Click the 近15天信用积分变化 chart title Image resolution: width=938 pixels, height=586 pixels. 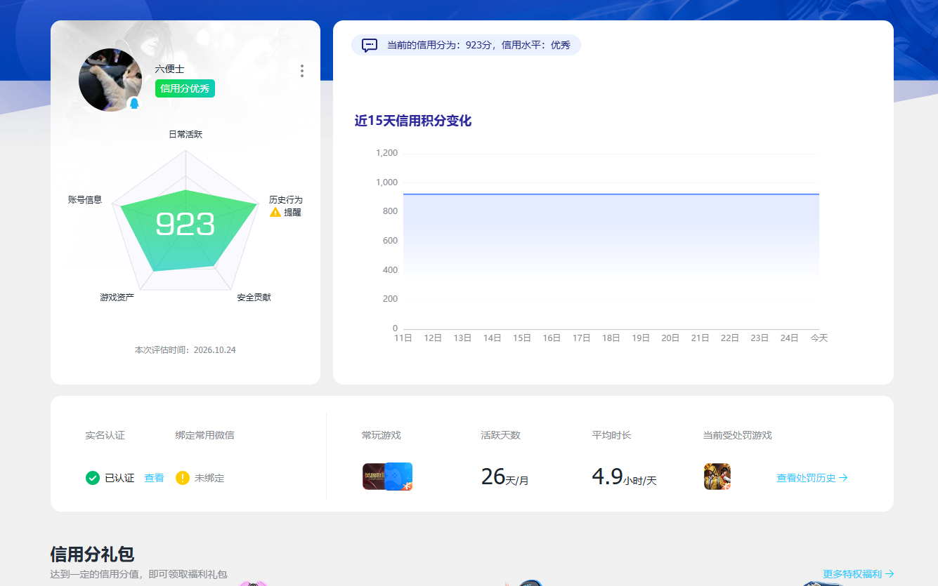tap(413, 121)
